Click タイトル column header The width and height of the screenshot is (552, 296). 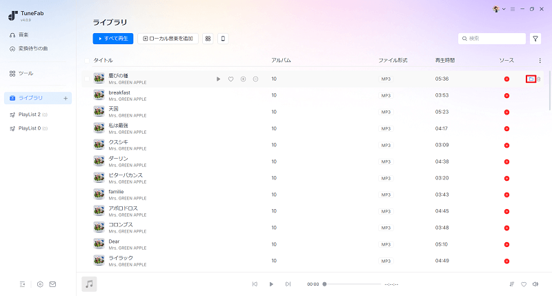[103, 61]
